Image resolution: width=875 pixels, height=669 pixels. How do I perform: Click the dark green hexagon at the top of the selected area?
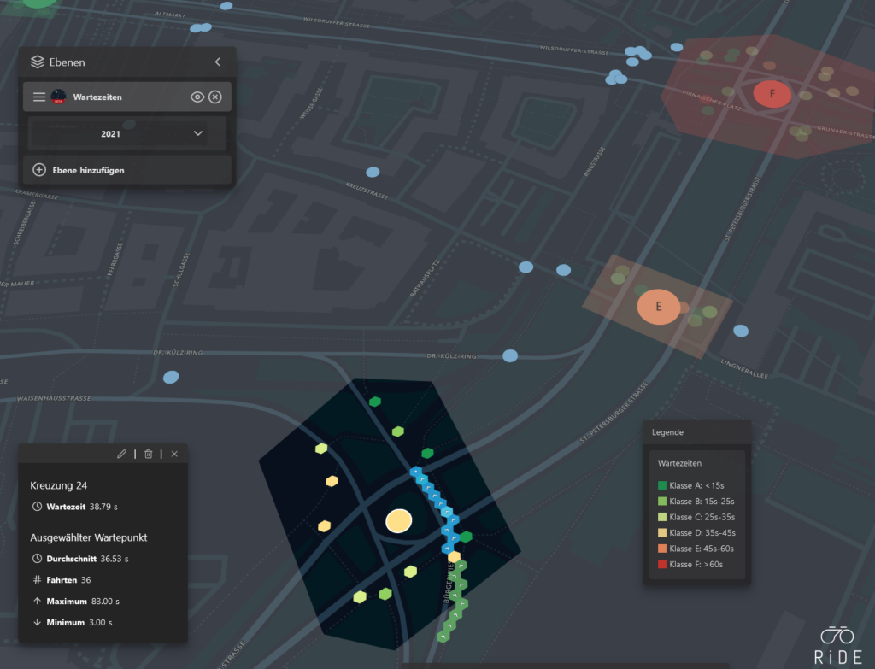375,402
